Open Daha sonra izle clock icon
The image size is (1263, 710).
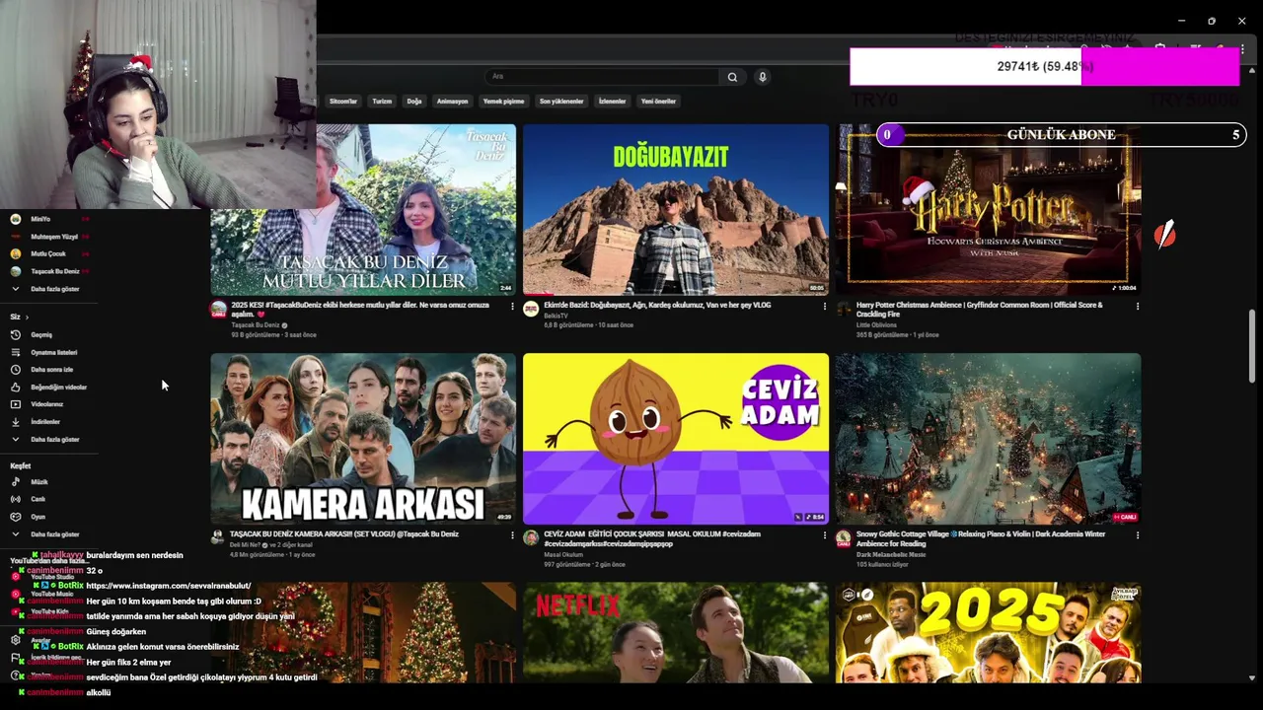pyautogui.click(x=16, y=370)
